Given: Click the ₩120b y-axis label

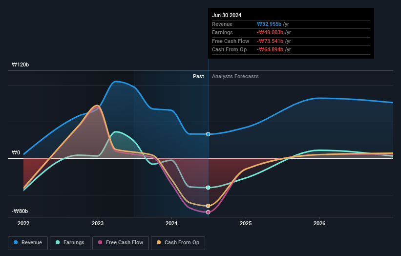Looking at the screenshot, I should [x=20, y=64].
